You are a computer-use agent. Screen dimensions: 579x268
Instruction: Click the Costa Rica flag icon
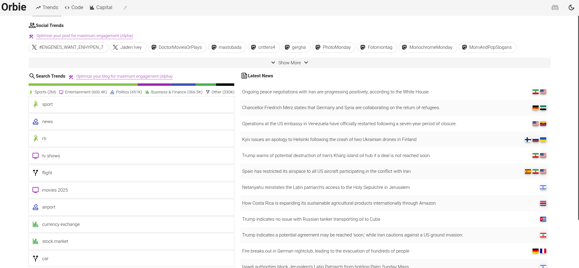pyautogui.click(x=543, y=203)
